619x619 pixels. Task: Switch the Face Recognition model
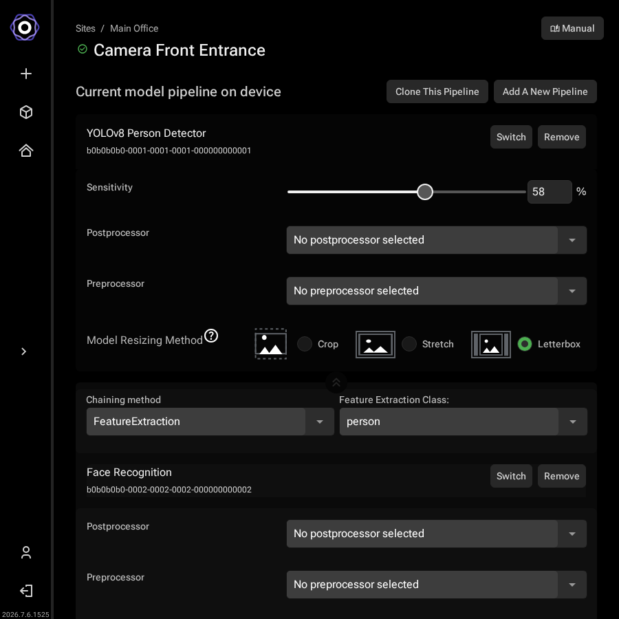[x=511, y=476]
